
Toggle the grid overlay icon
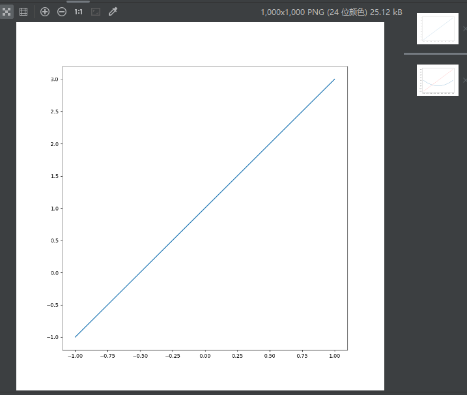[23, 12]
